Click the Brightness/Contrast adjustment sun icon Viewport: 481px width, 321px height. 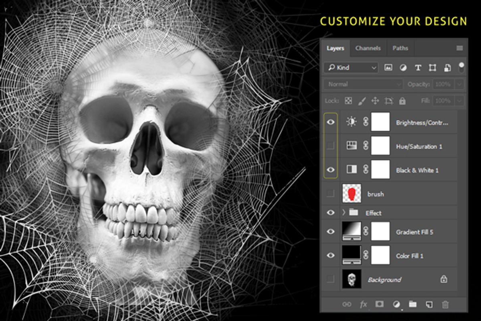tap(352, 122)
